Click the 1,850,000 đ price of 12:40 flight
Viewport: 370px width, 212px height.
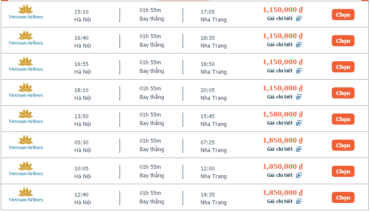click(x=283, y=193)
